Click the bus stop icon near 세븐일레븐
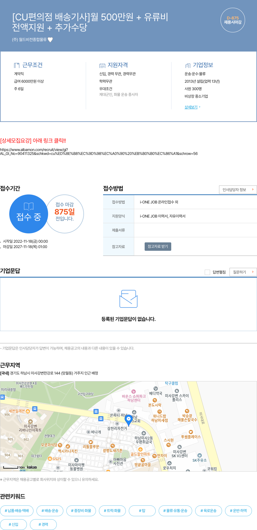This screenshot has height=530, width=257. coord(35,409)
